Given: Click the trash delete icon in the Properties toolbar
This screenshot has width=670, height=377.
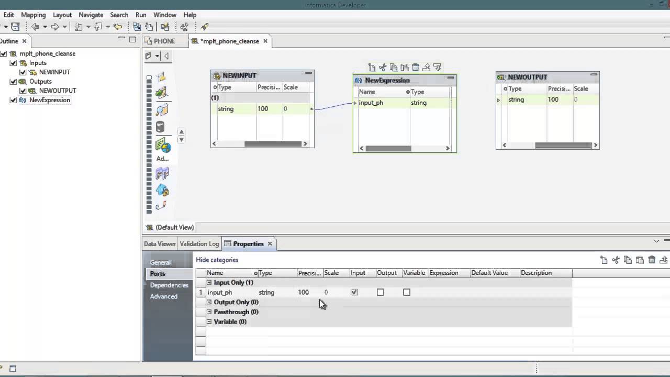Looking at the screenshot, I should pyautogui.click(x=652, y=260).
